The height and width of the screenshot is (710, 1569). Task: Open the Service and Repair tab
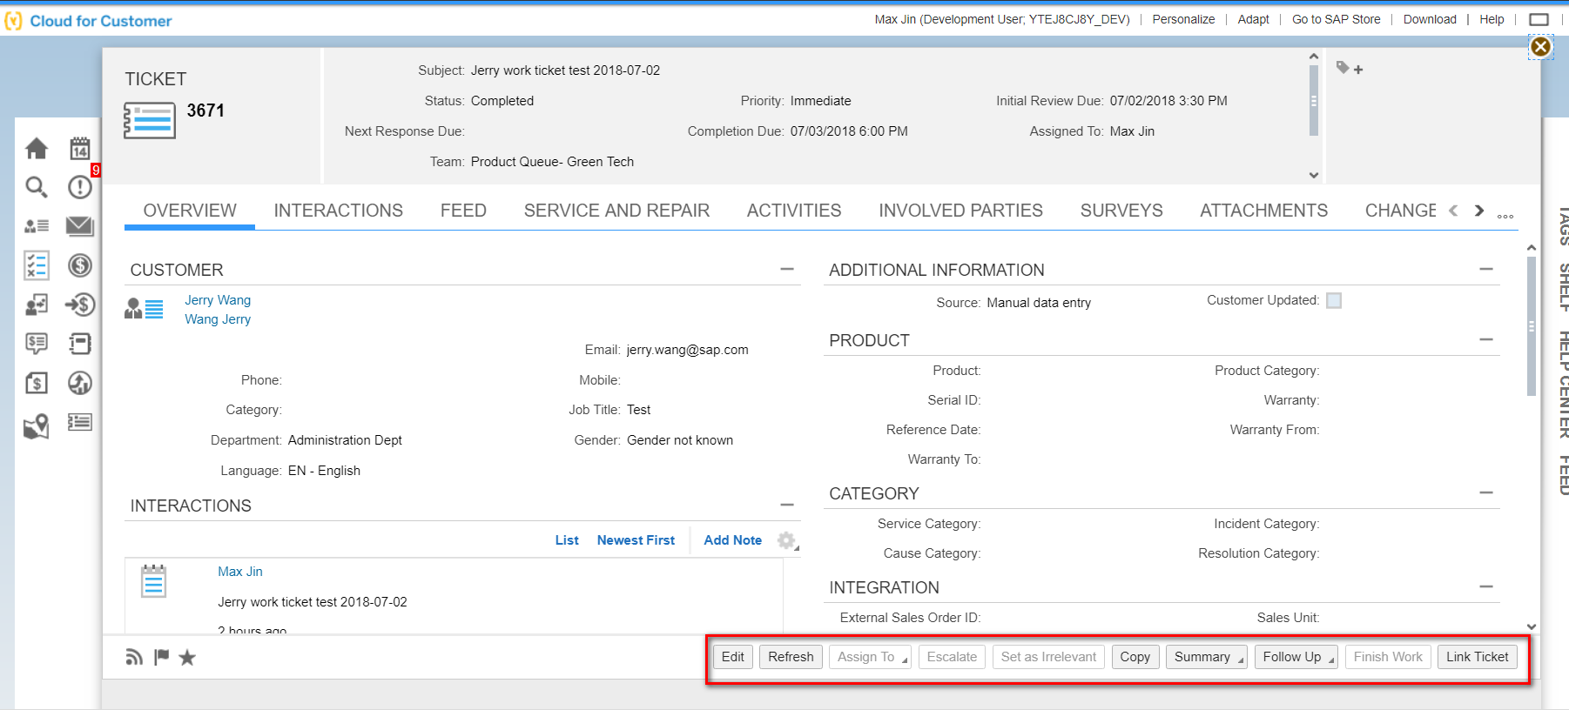pyautogui.click(x=616, y=211)
